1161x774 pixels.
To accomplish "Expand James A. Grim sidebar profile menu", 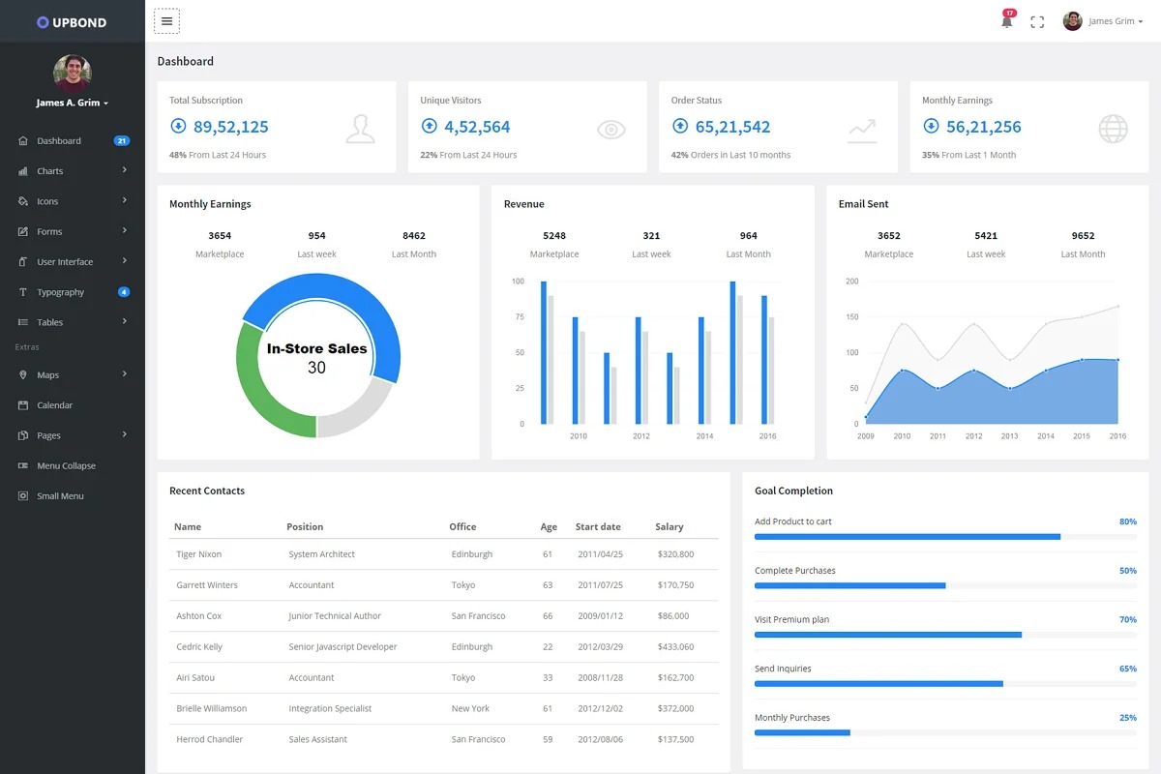I will [73, 103].
